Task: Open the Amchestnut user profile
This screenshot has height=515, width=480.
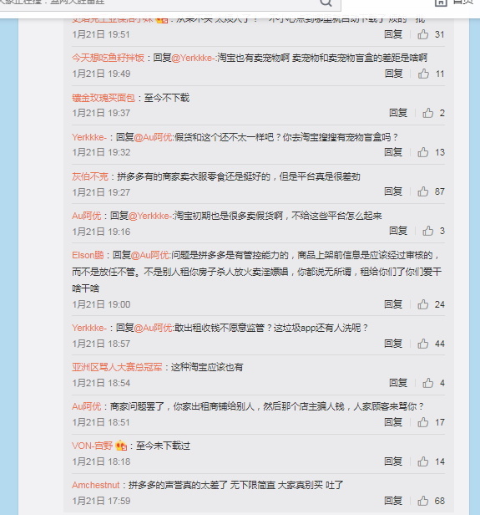Action: [x=96, y=485]
